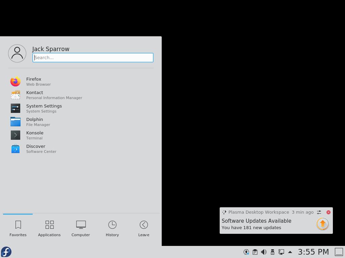Click "Personal Information Manager" subtitle text

[54, 98]
